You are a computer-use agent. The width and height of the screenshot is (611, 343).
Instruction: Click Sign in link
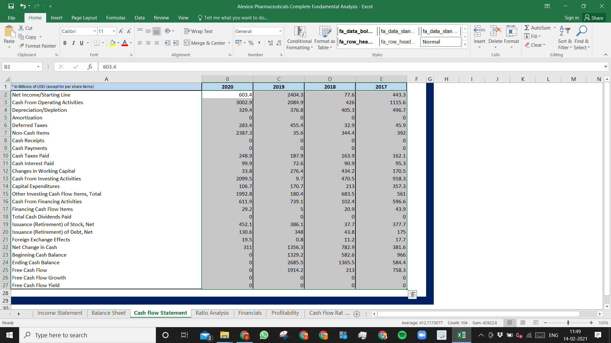tap(572, 18)
